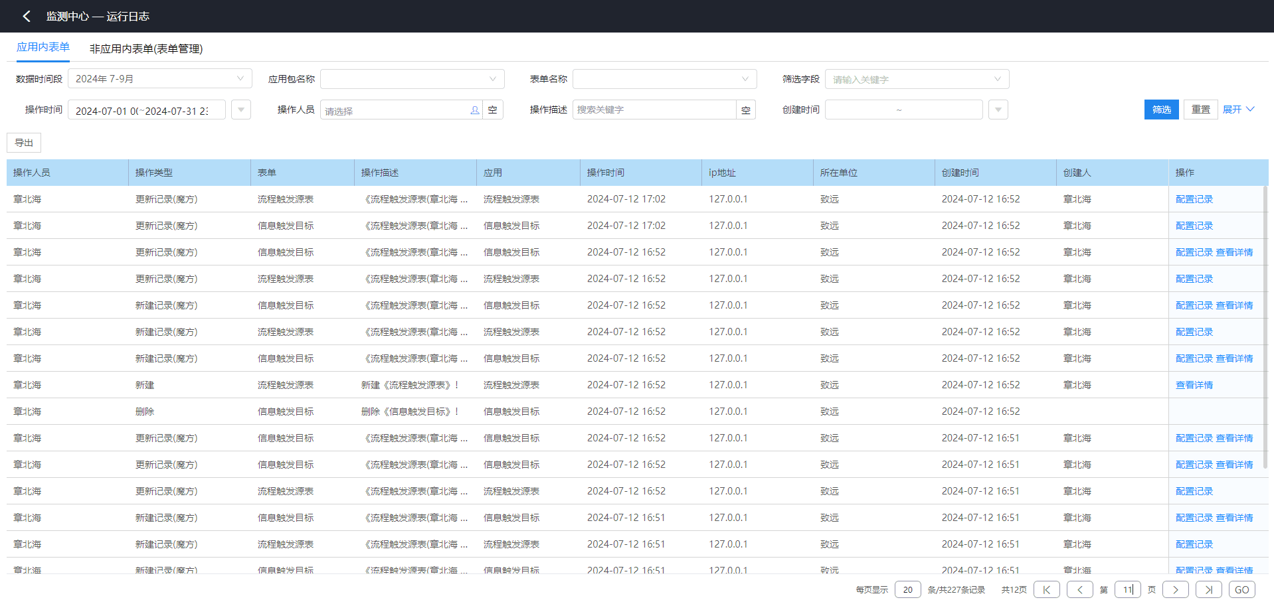Jump to the last page

(1209, 589)
